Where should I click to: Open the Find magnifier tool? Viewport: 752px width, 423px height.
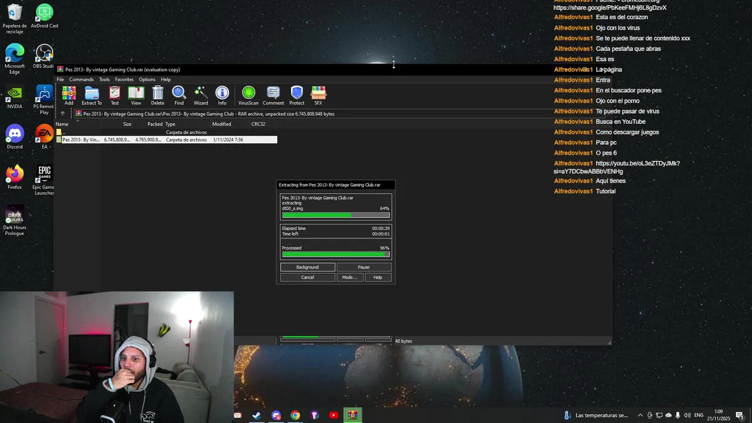coord(179,96)
